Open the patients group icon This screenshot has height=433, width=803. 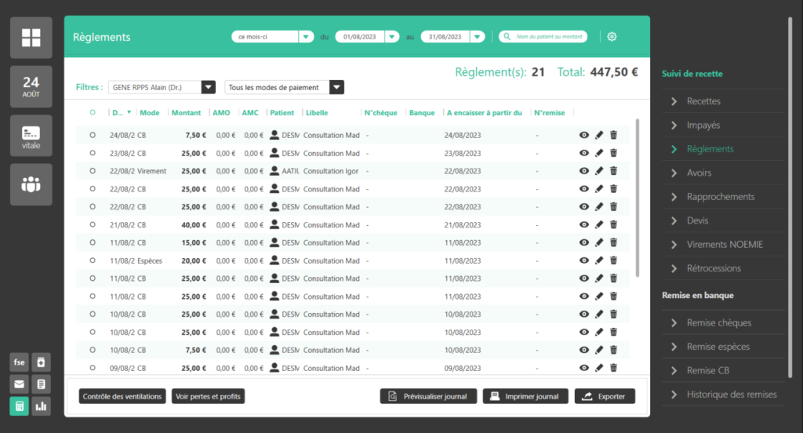[x=31, y=184]
